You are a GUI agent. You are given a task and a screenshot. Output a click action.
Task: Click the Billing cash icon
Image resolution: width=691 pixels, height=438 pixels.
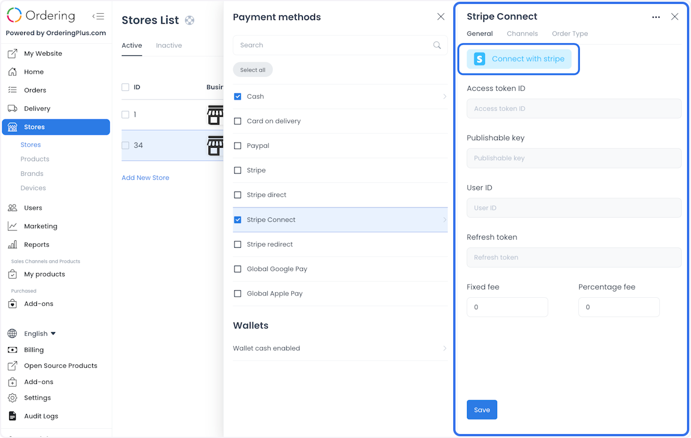coord(12,349)
